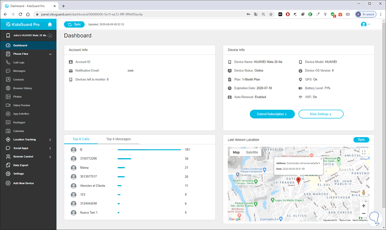Click the Extend Subscription button
The height and width of the screenshot is (230, 386).
pyautogui.click(x=272, y=114)
